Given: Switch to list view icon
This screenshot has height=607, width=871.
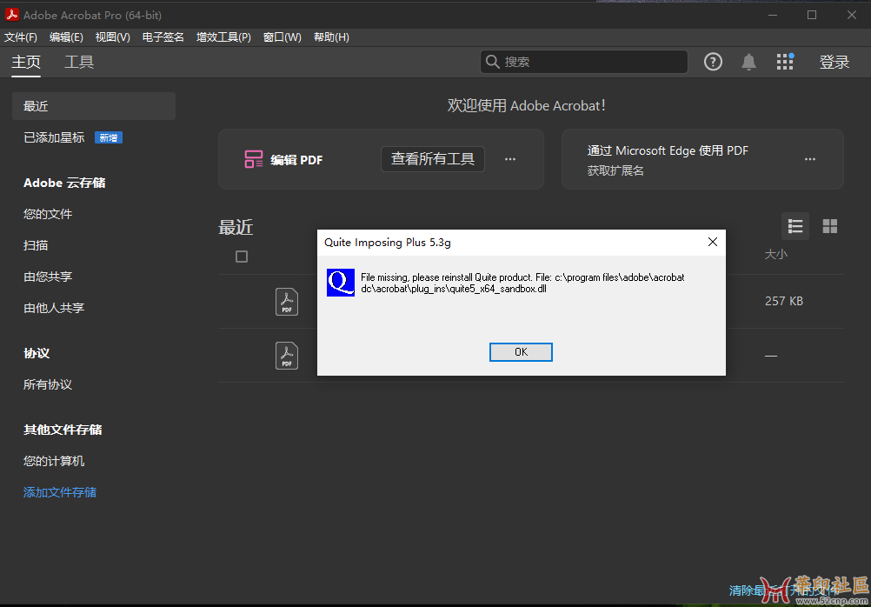Looking at the screenshot, I should (x=795, y=226).
